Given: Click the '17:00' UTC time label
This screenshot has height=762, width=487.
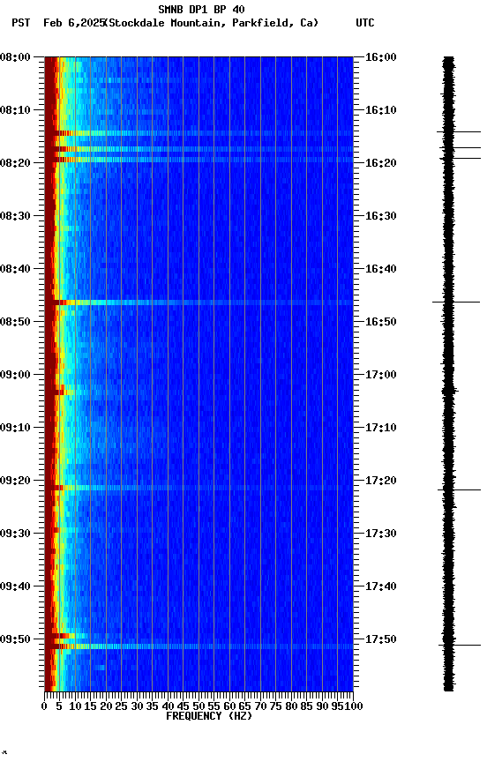Looking at the screenshot, I should pyautogui.click(x=380, y=375).
